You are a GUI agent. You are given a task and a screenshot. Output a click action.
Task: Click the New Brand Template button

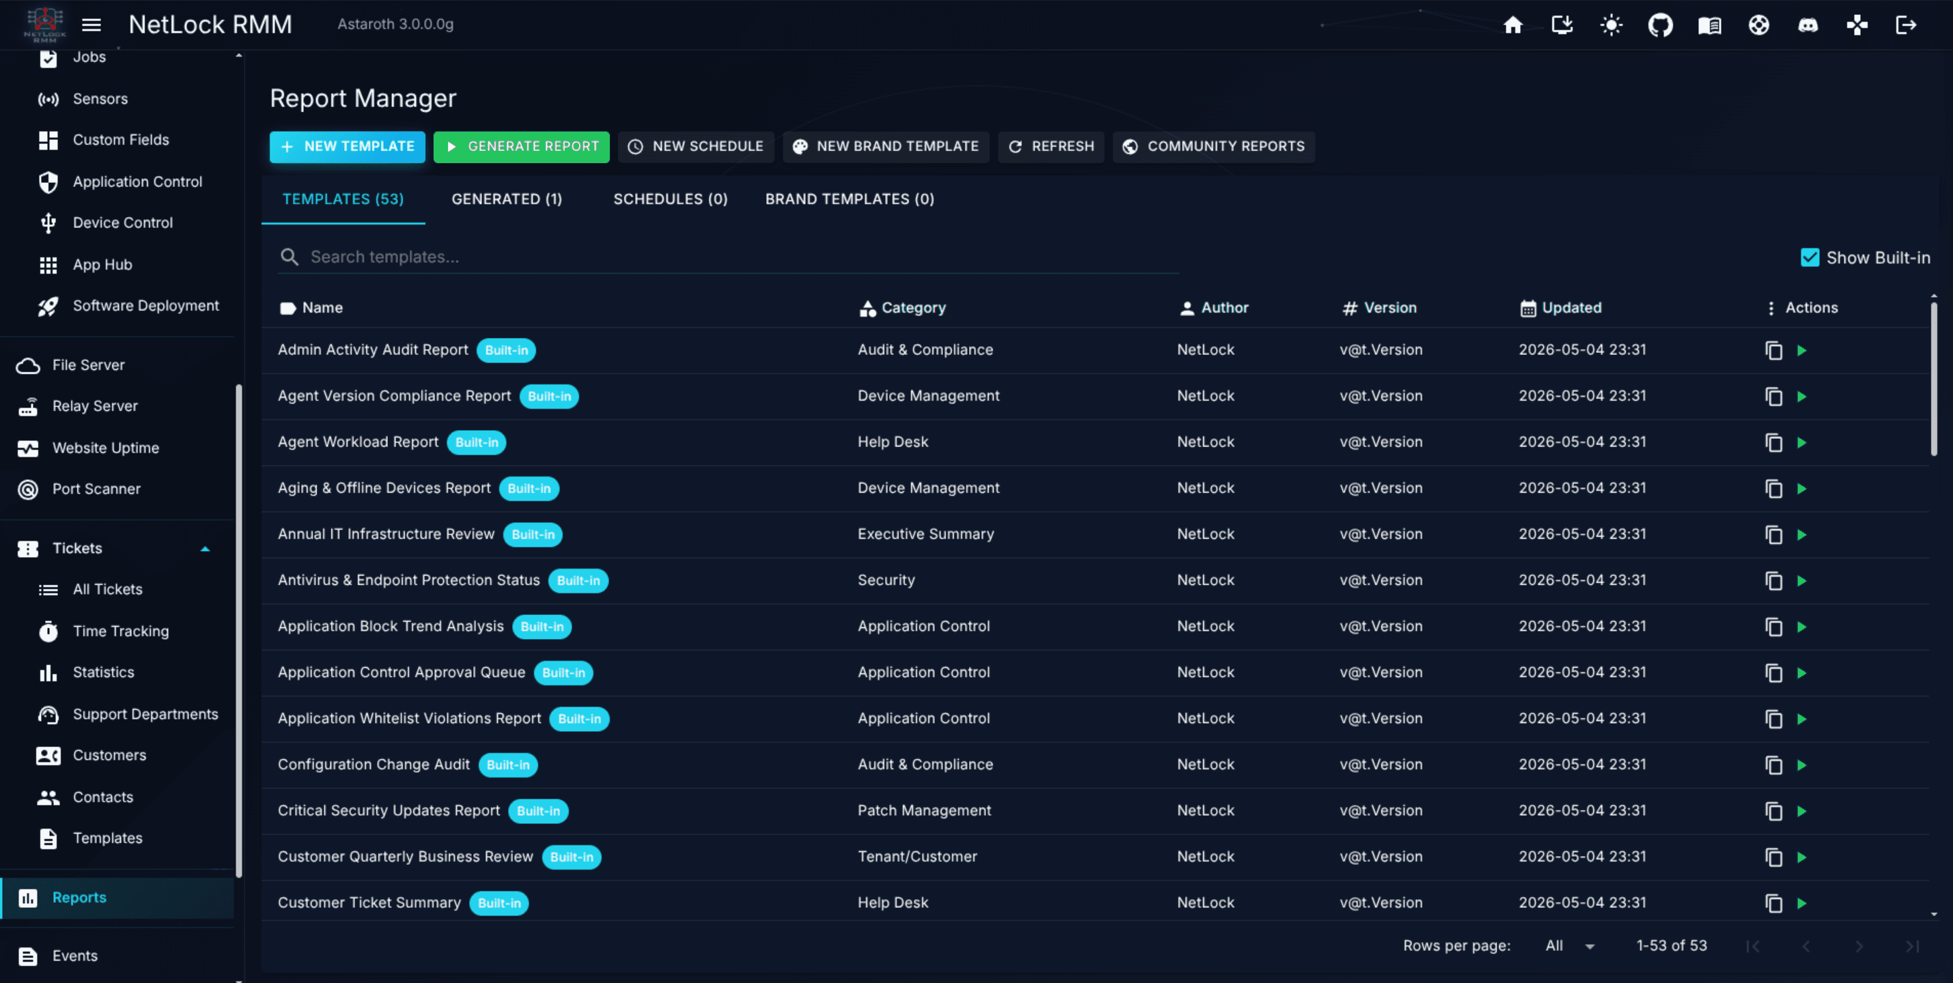click(x=886, y=147)
